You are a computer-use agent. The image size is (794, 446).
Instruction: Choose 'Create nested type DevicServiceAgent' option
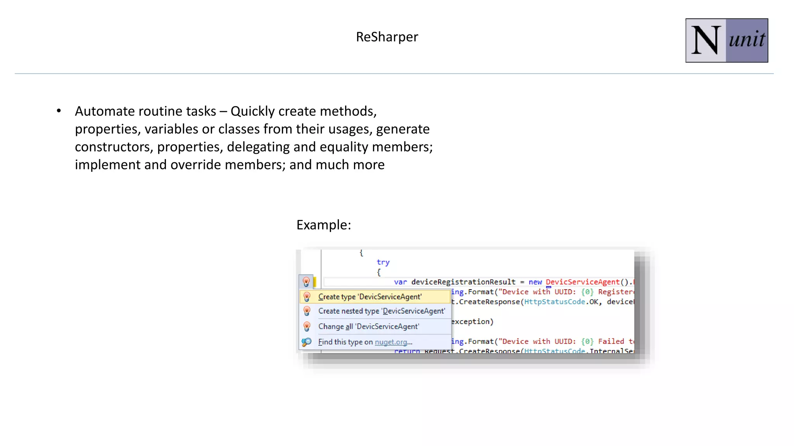(375, 311)
